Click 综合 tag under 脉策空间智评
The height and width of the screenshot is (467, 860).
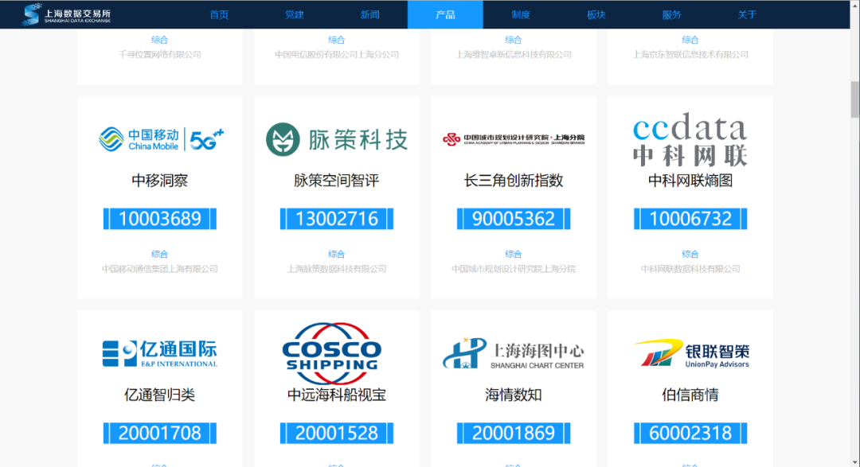tap(337, 254)
